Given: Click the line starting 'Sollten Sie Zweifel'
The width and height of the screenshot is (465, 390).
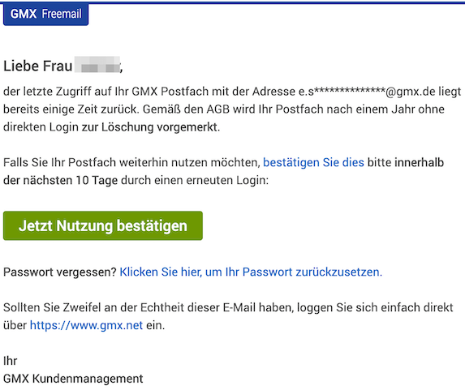Looking at the screenshot, I should [228, 307].
